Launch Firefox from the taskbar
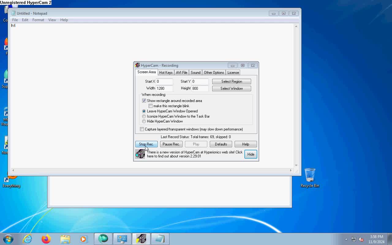 [x=46, y=239]
